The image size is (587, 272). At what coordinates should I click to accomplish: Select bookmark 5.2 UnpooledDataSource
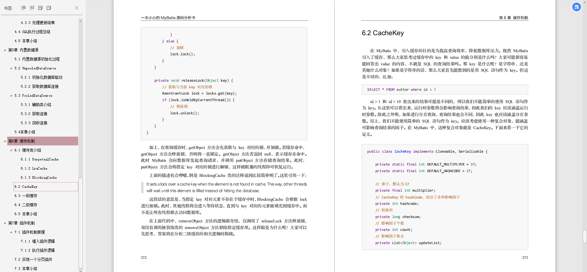point(35,68)
